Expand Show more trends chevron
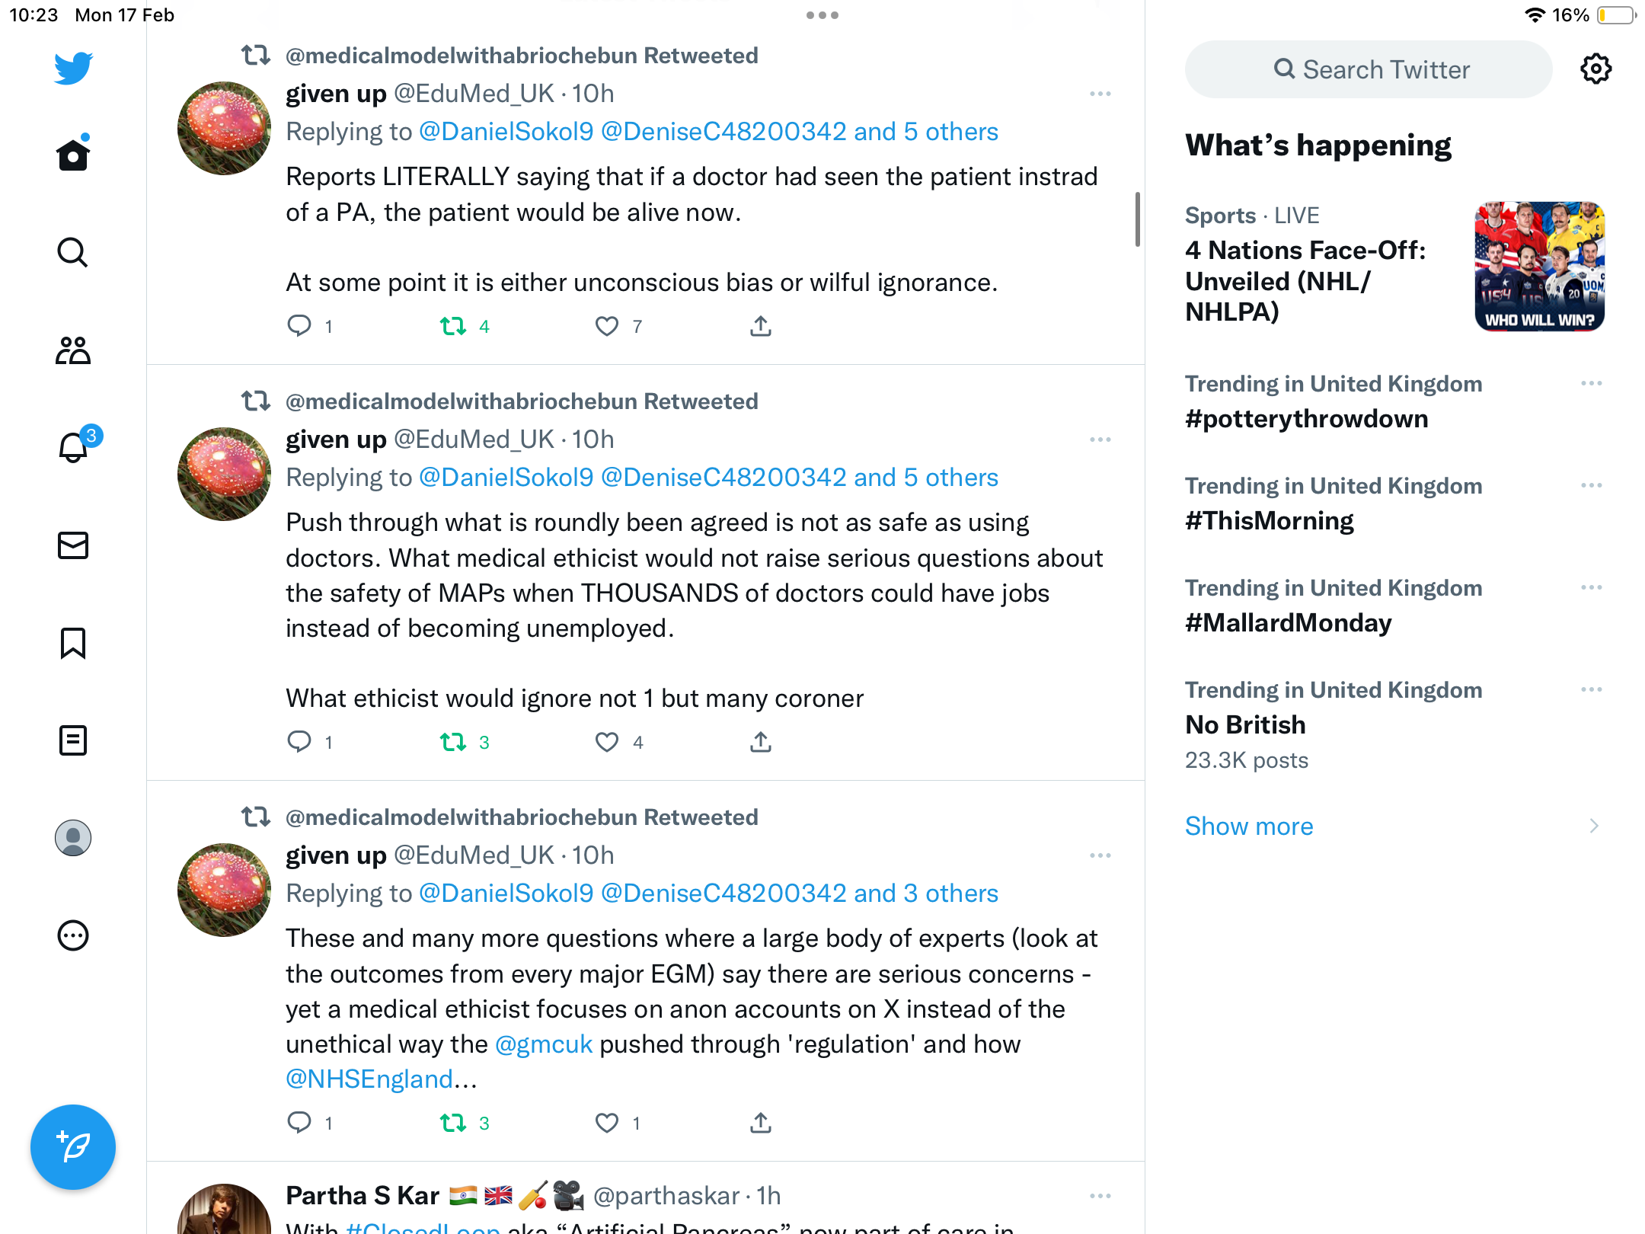This screenshot has height=1234, width=1645. [x=1595, y=826]
